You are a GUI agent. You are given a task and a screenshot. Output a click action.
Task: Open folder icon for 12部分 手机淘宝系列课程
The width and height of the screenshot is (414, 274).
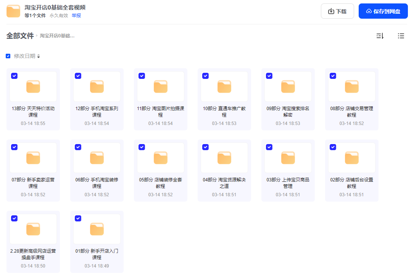point(97,87)
